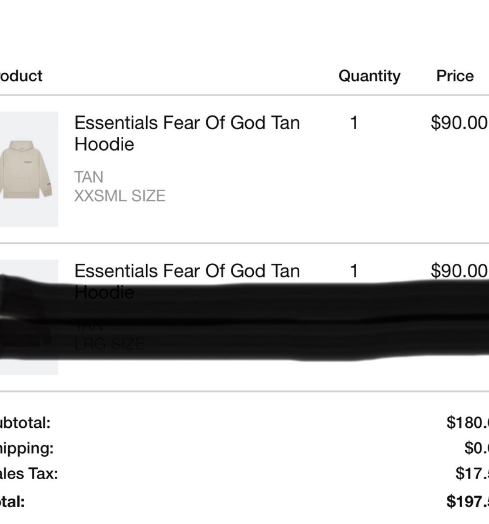This screenshot has width=489, height=524.
Task: Click the TAN color label of first item
Action: [89, 177]
